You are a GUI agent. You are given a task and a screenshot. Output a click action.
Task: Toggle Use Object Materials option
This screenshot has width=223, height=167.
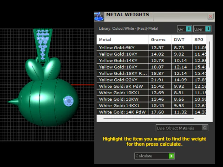click(182, 128)
